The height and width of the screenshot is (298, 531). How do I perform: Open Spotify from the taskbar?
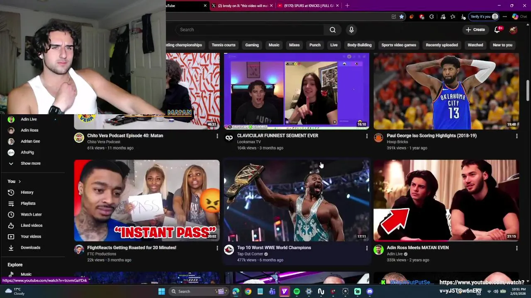pos(297,291)
